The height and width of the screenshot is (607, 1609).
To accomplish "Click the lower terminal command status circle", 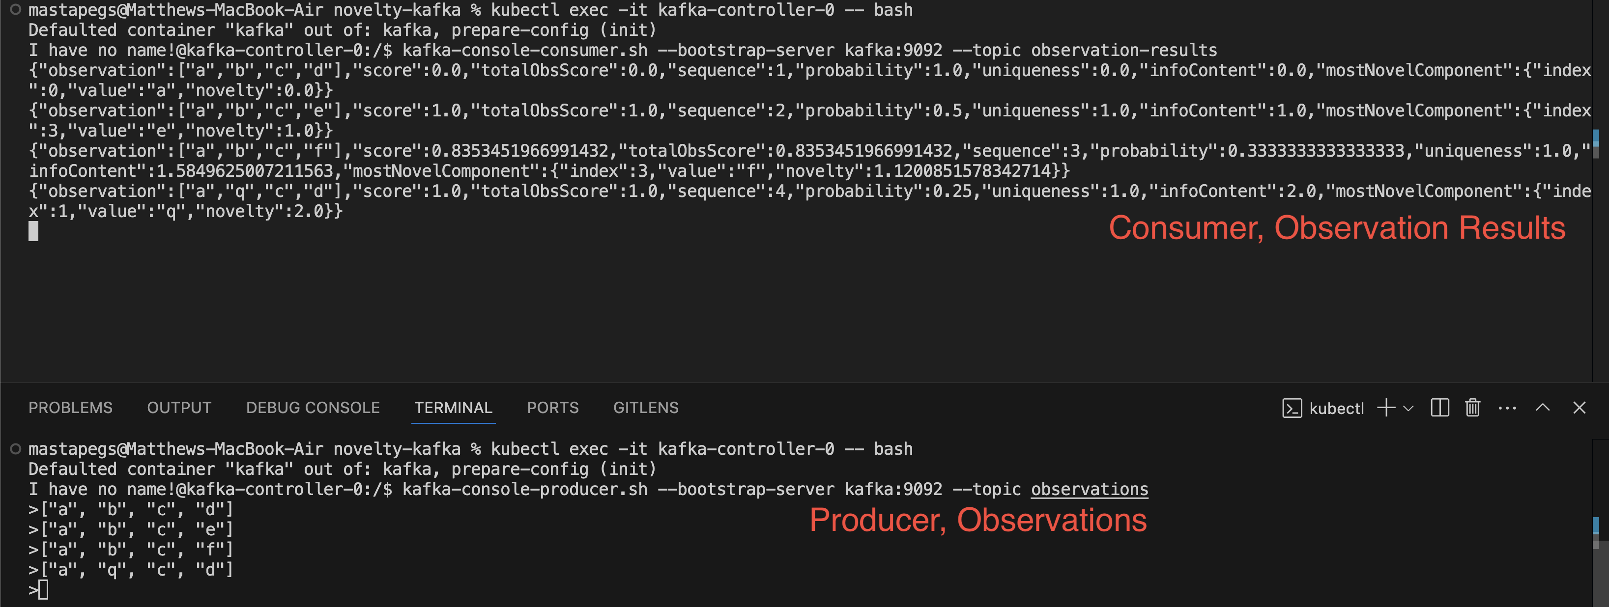I will coord(16,448).
